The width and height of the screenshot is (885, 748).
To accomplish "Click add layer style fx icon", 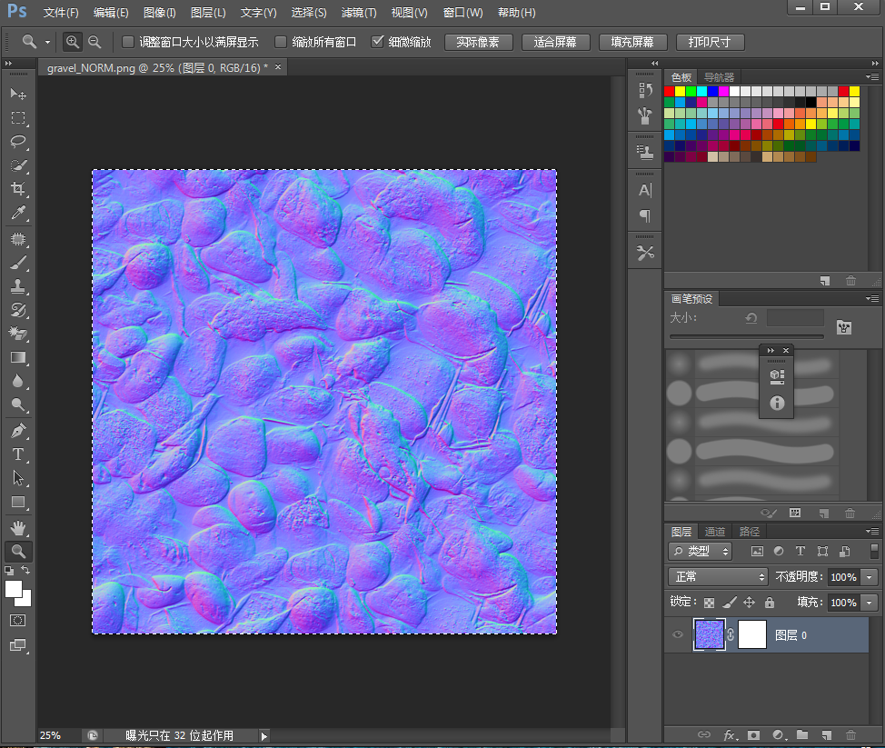I will [730, 735].
